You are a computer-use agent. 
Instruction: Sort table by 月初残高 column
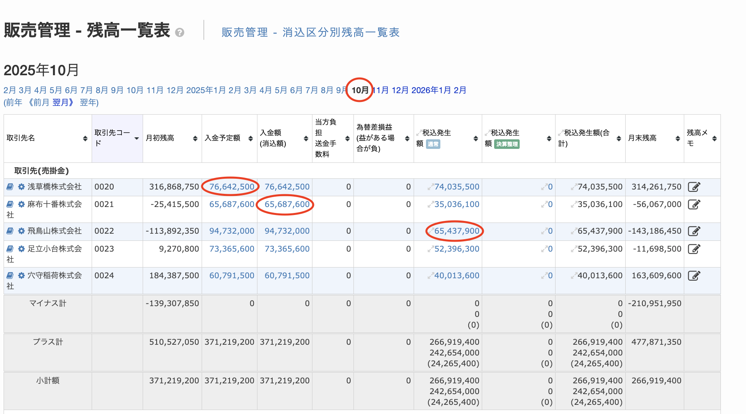click(x=195, y=139)
